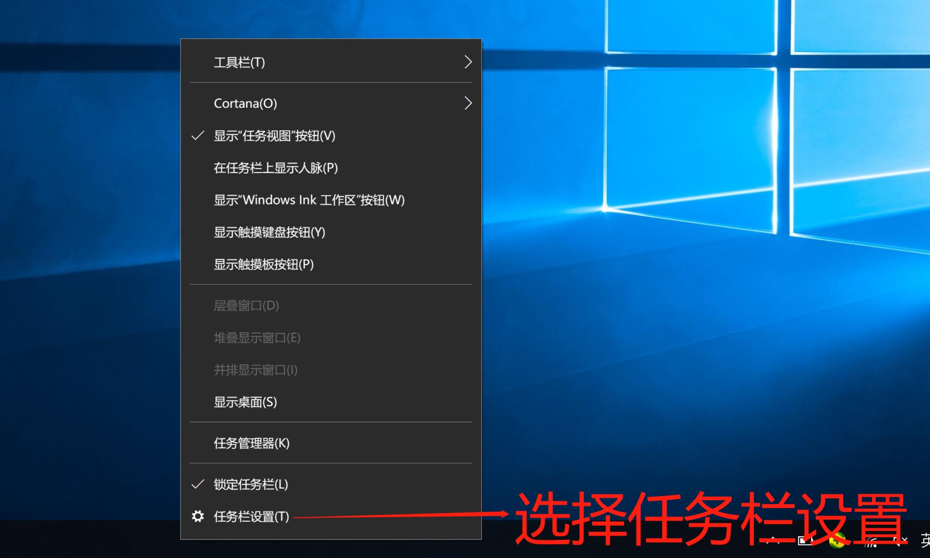Click the 层叠窗口 grayed menu entry
This screenshot has width=930, height=558.
point(247,306)
